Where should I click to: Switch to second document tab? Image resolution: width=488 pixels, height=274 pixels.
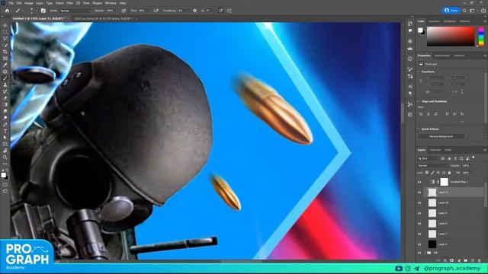pyautogui.click(x=104, y=18)
